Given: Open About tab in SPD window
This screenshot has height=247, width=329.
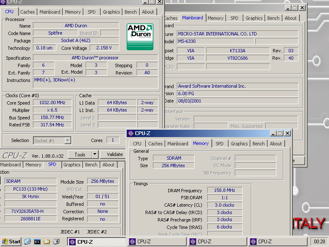Looking at the screenshot, I should (109, 165).
